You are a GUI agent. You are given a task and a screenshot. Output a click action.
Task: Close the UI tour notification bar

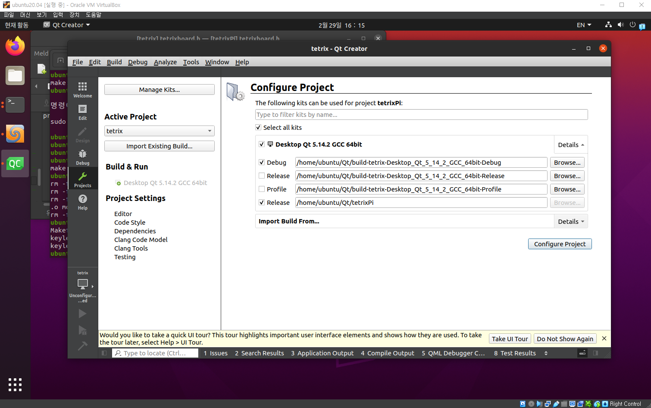[x=604, y=339]
